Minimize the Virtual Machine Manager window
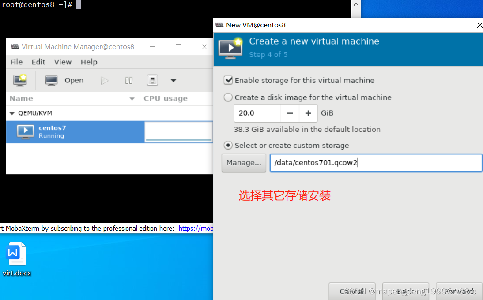This screenshot has height=300, width=483. point(153,47)
